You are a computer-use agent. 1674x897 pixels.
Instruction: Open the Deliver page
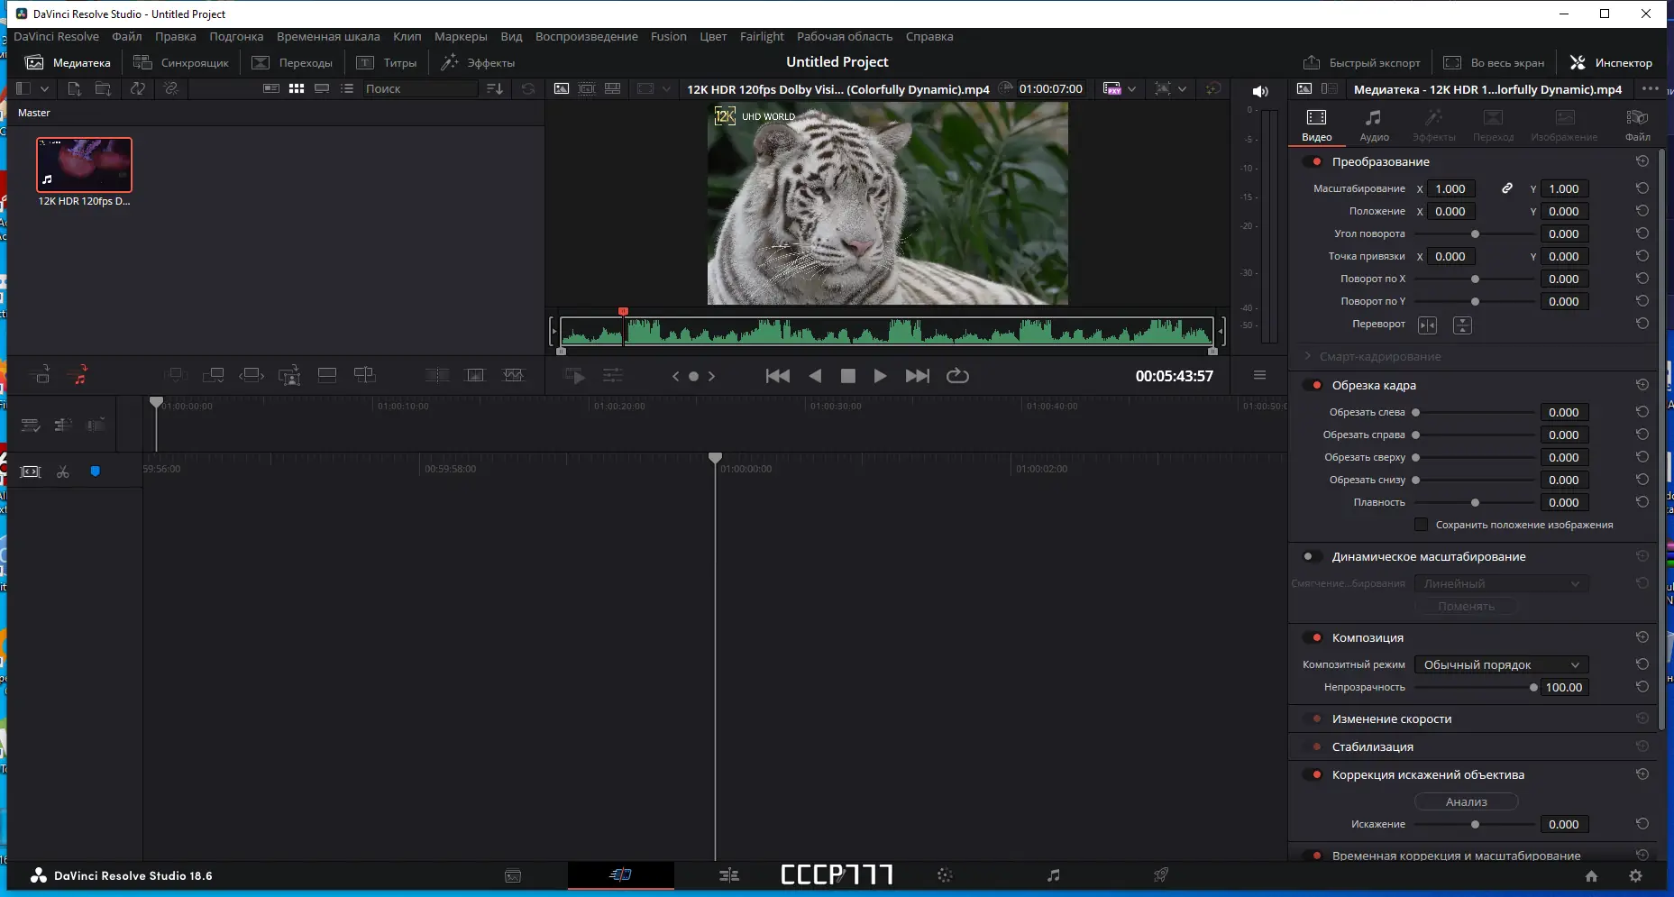[1161, 875]
